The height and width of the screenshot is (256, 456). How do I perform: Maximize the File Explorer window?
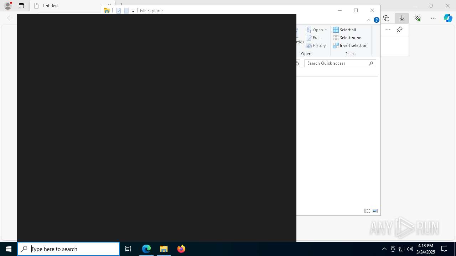(356, 11)
